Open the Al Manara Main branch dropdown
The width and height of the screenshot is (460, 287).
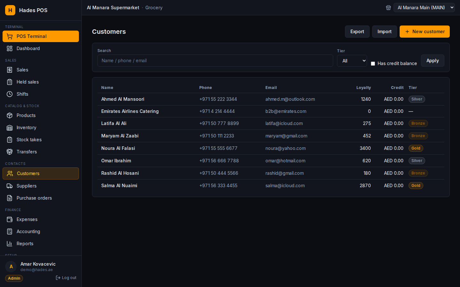[424, 8]
